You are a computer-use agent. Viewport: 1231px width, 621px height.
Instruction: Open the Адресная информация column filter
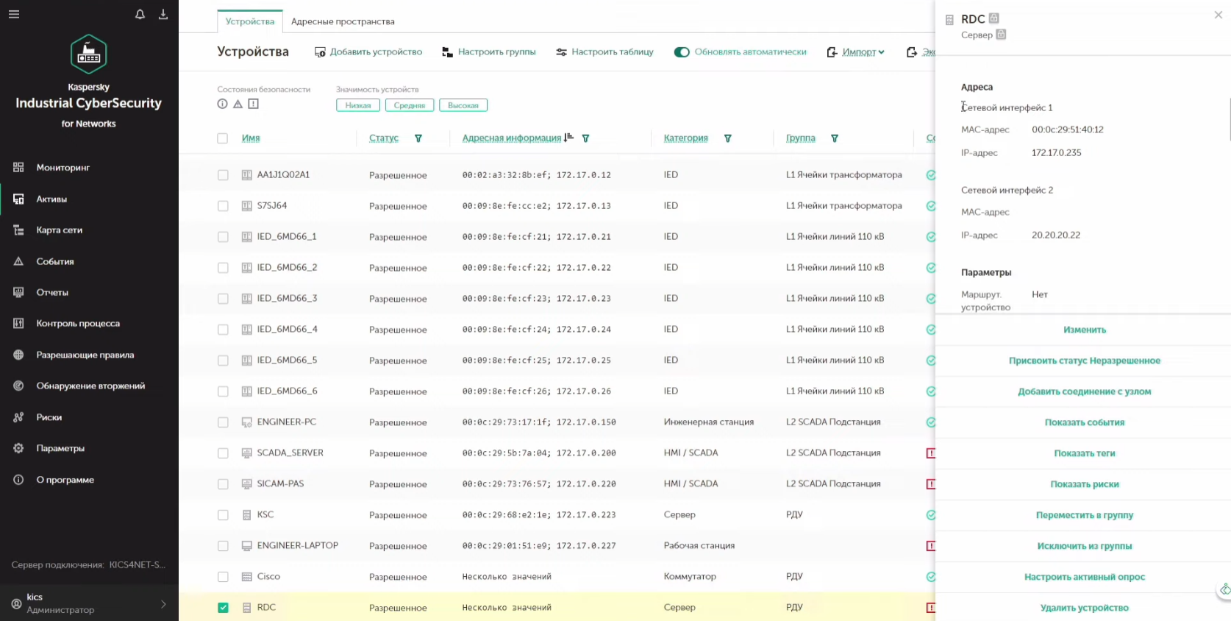[x=586, y=138]
